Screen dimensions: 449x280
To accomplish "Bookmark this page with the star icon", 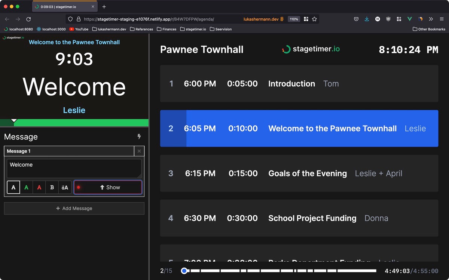I will 315,19.
